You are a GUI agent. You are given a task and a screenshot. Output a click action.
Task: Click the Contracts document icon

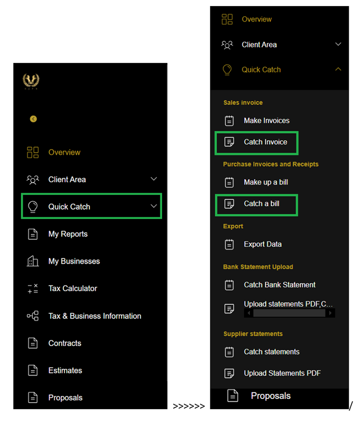pos(33,343)
